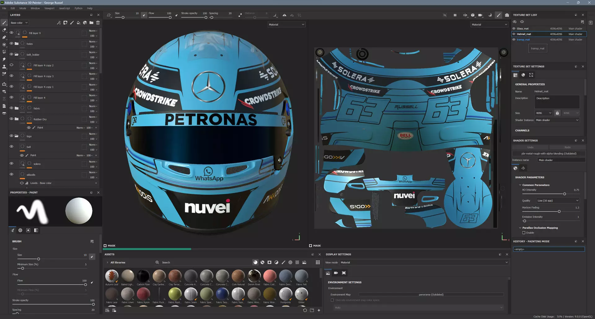Screen dimensions: 595x319
Task: Pause the viewport rendering
Action: 455,15
